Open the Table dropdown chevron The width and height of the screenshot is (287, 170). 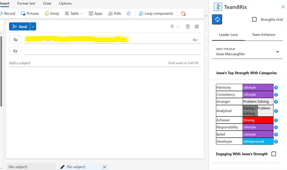point(82,13)
